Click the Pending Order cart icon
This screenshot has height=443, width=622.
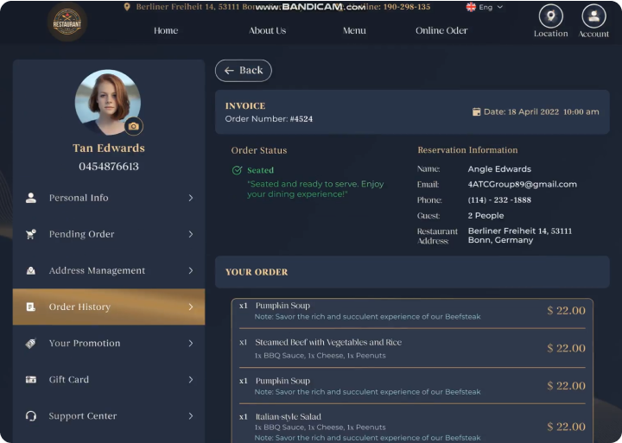[x=31, y=234]
